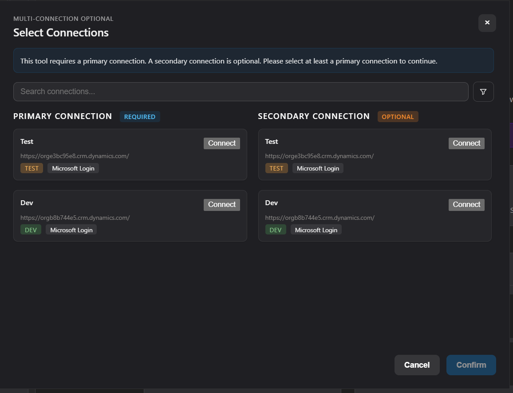
Task: Close the Select Connections dialog
Action: (487, 23)
